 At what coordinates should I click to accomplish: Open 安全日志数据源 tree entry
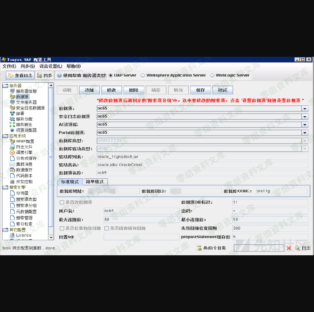[x=29, y=108]
